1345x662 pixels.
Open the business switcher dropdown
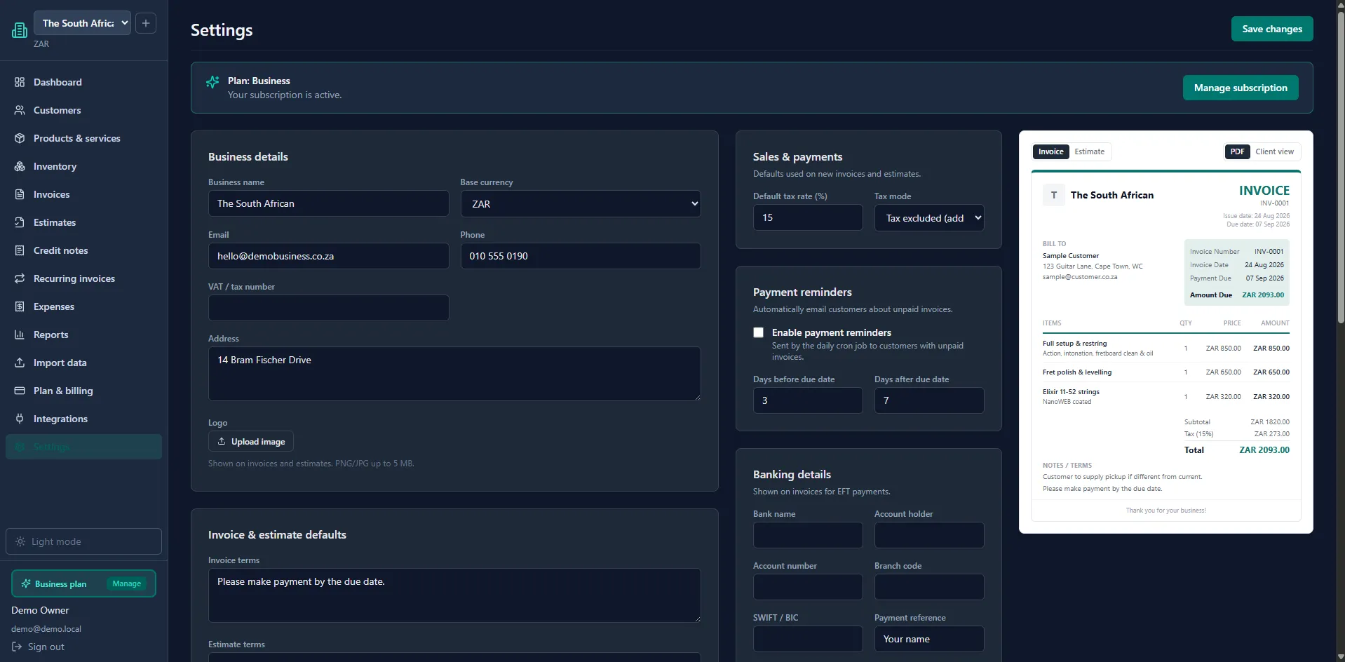point(82,23)
